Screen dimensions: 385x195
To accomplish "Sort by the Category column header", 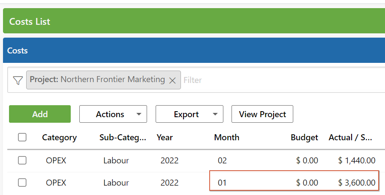I will coord(60,137).
